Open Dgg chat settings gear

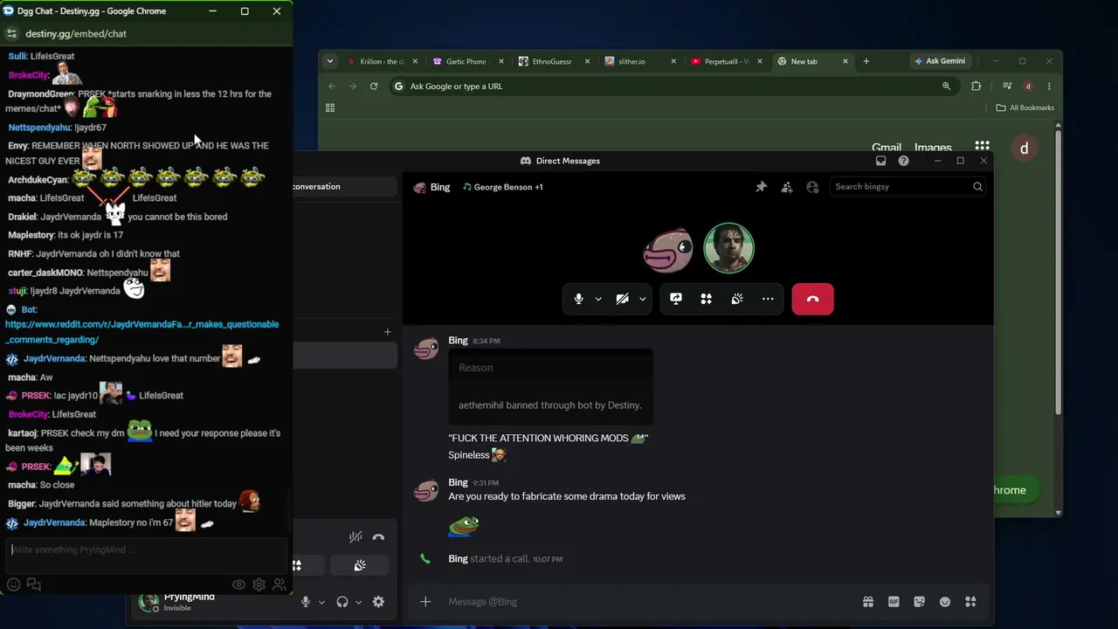259,584
